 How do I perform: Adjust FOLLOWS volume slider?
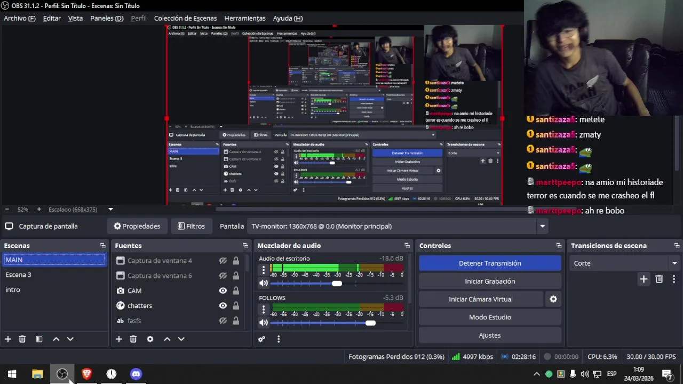(x=336, y=323)
